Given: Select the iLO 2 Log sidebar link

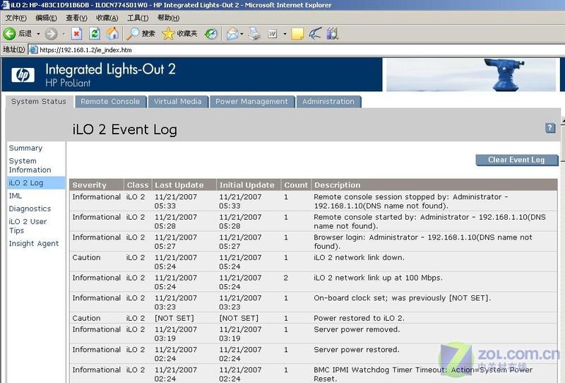Looking at the screenshot, I should (x=26, y=183).
